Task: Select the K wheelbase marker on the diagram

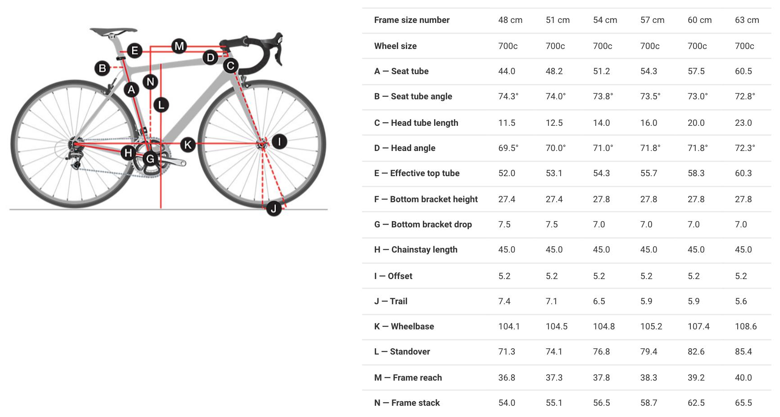Action: (x=188, y=145)
